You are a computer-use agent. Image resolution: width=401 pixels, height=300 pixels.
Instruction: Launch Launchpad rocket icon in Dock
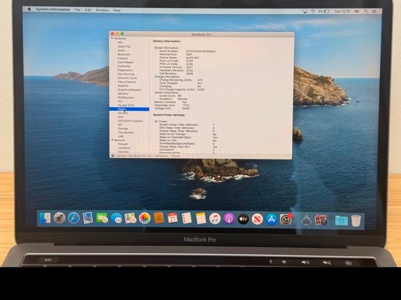pyautogui.click(x=60, y=218)
